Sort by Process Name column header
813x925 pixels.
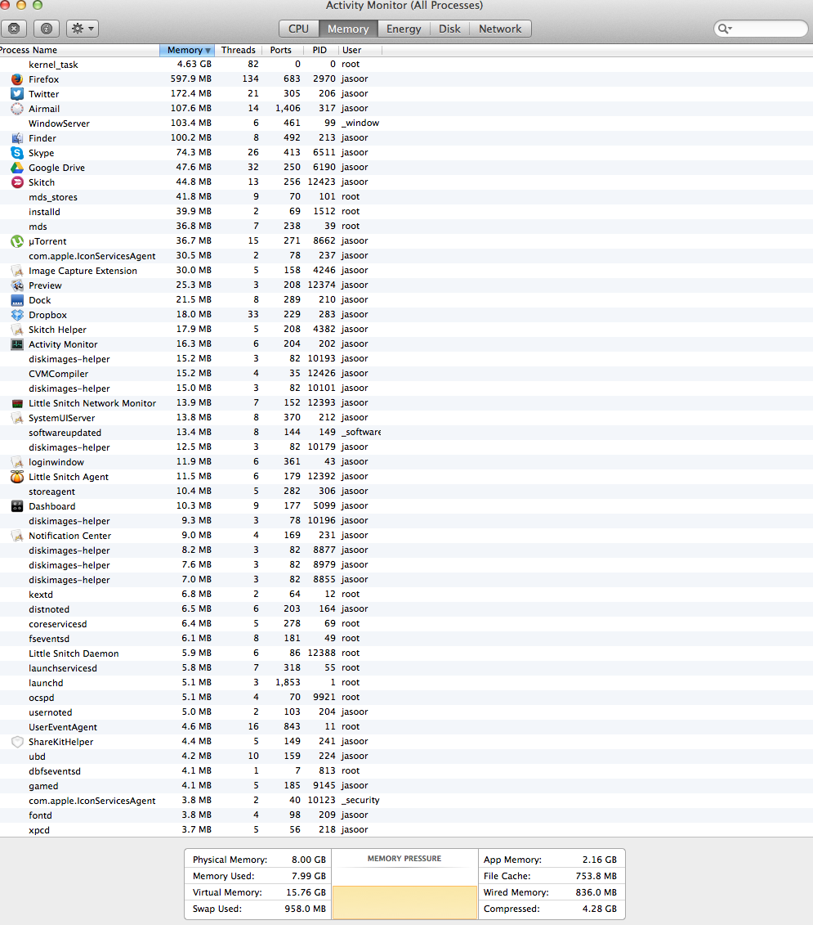(78, 50)
